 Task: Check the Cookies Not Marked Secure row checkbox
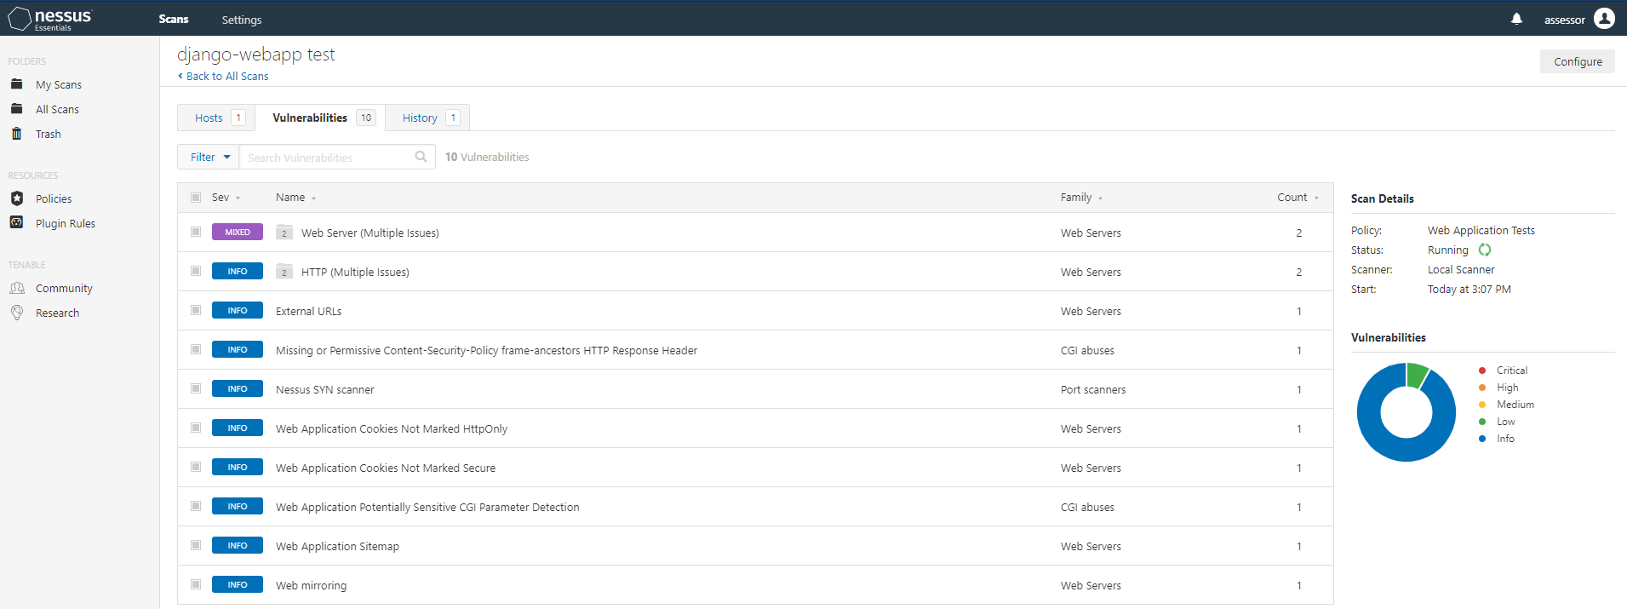(x=196, y=467)
